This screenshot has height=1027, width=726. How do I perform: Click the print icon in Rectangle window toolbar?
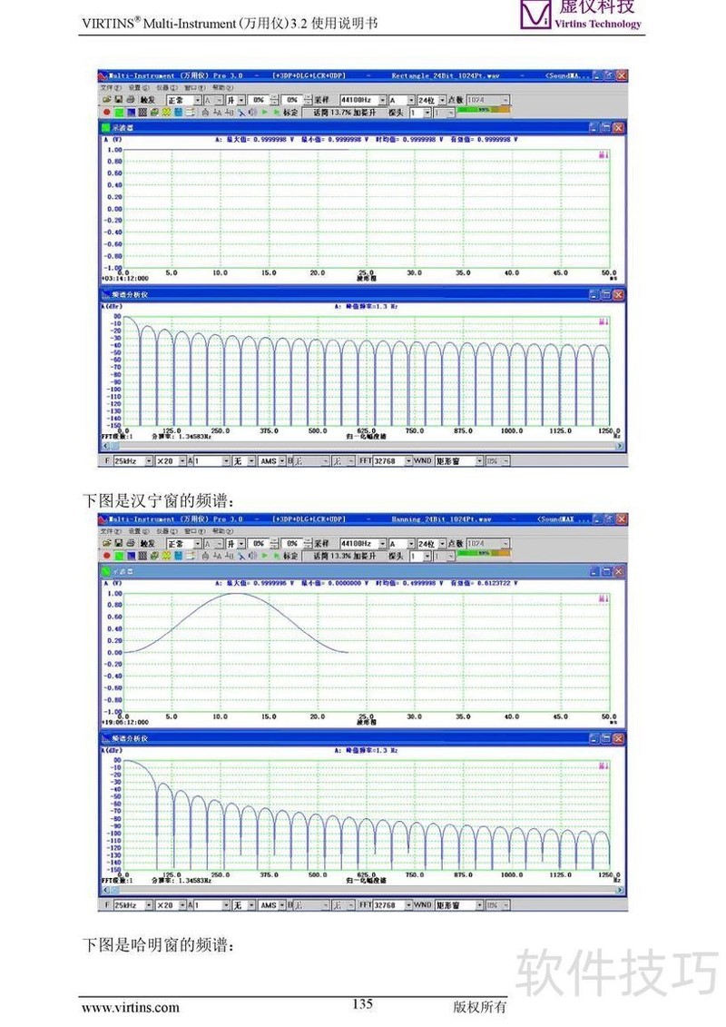[x=130, y=99]
